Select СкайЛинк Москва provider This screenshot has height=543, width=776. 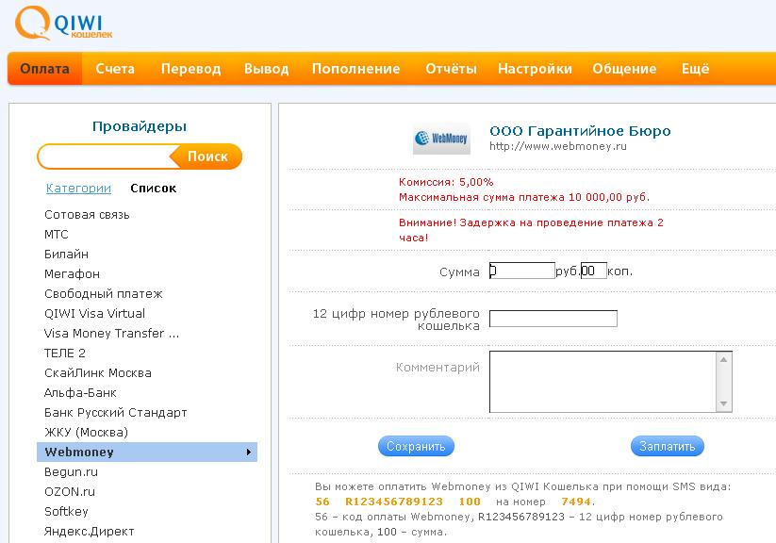coord(97,372)
